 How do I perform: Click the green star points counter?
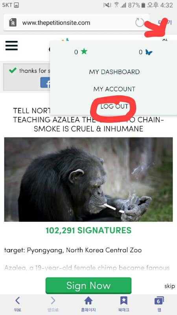pyautogui.click(x=81, y=52)
